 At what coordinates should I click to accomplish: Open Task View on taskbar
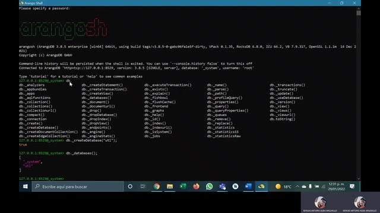143,186
